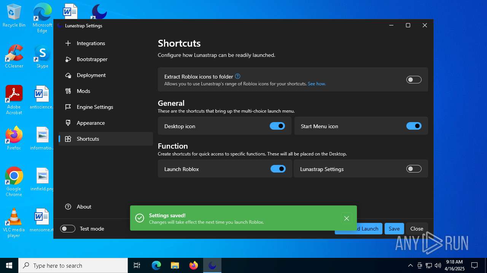487x273 pixels.
Task: Click the taskbar search box
Action: tap(73, 265)
